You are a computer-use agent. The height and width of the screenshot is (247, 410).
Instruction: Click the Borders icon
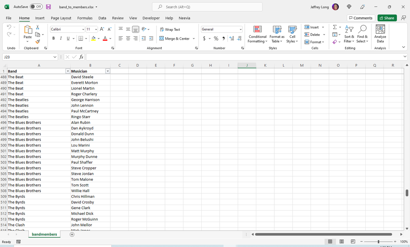click(x=80, y=38)
